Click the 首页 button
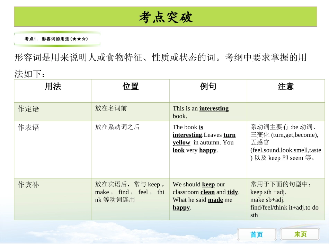 (257, 234)
